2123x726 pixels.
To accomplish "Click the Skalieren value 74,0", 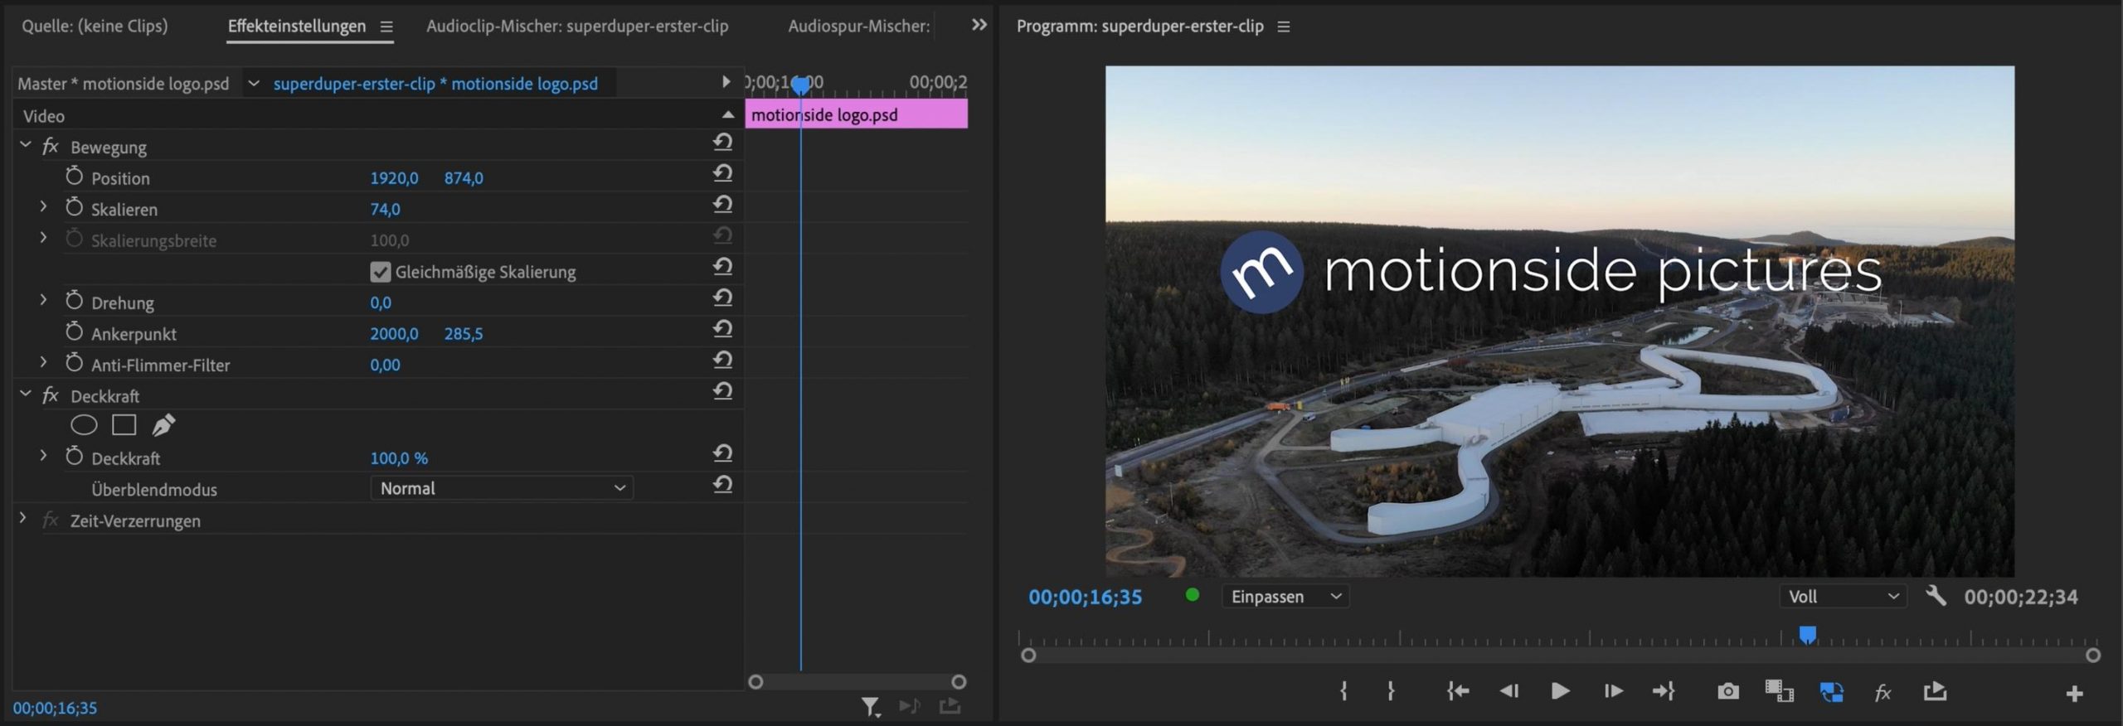I will [x=385, y=210].
